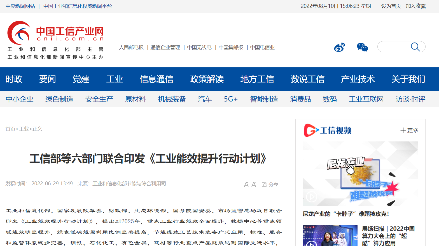Click the magnifying glass search icon
The width and height of the screenshot is (439, 246).
click(x=415, y=47)
